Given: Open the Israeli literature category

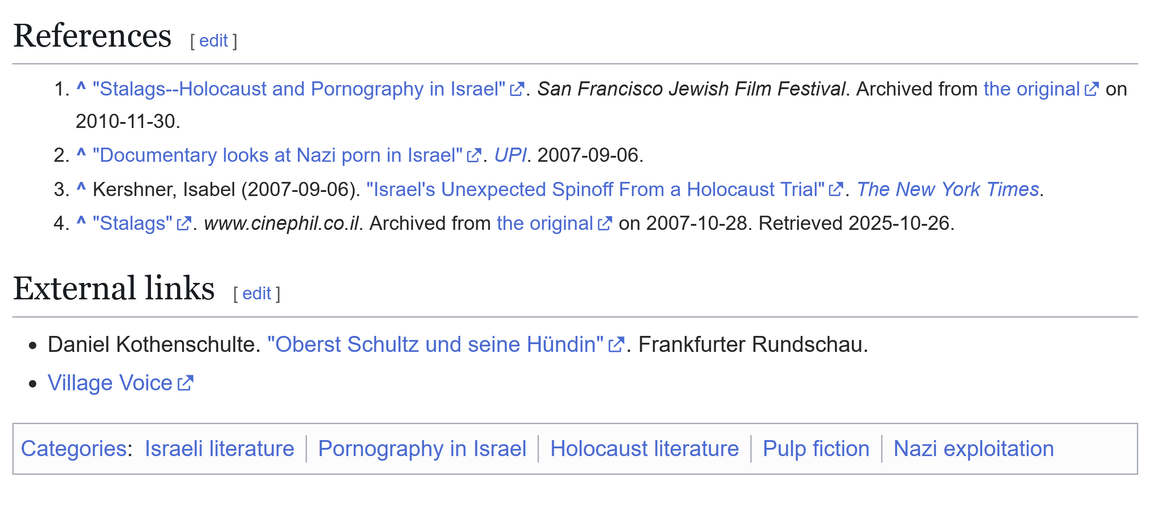Looking at the screenshot, I should point(219,449).
